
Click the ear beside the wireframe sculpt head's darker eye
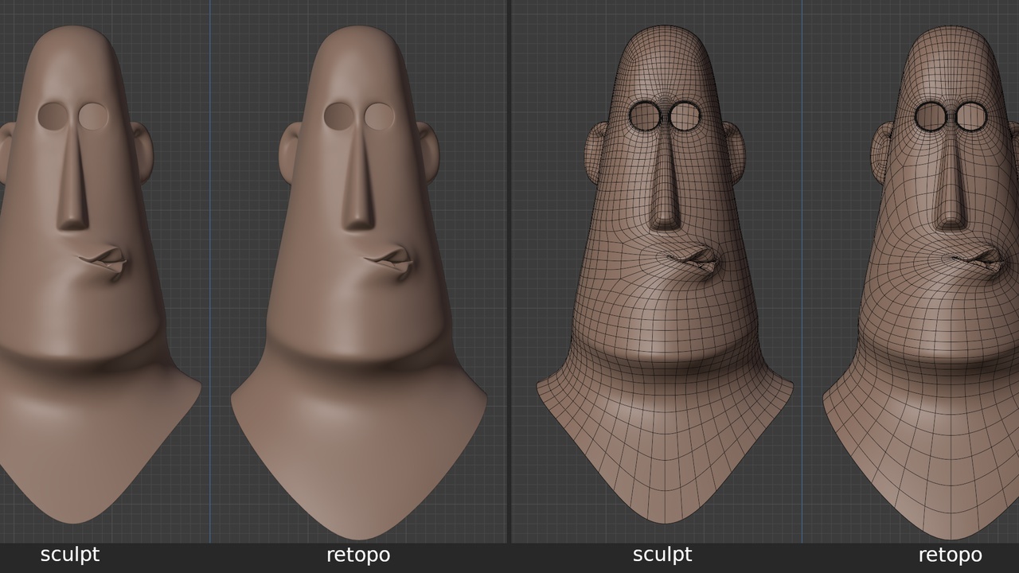596,151
